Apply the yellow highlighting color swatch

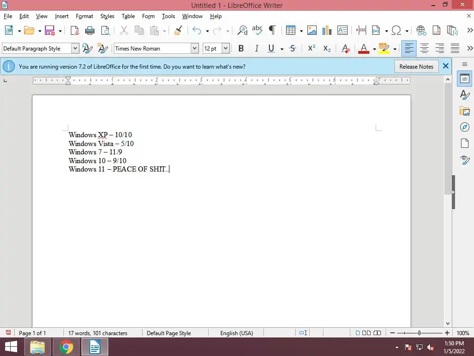point(384,48)
